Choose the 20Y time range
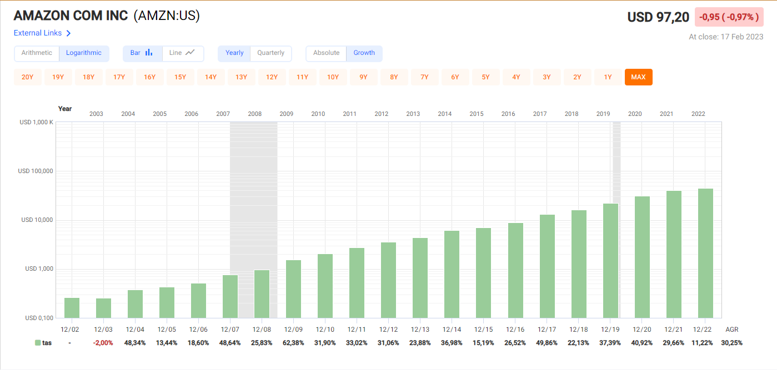 (28, 77)
